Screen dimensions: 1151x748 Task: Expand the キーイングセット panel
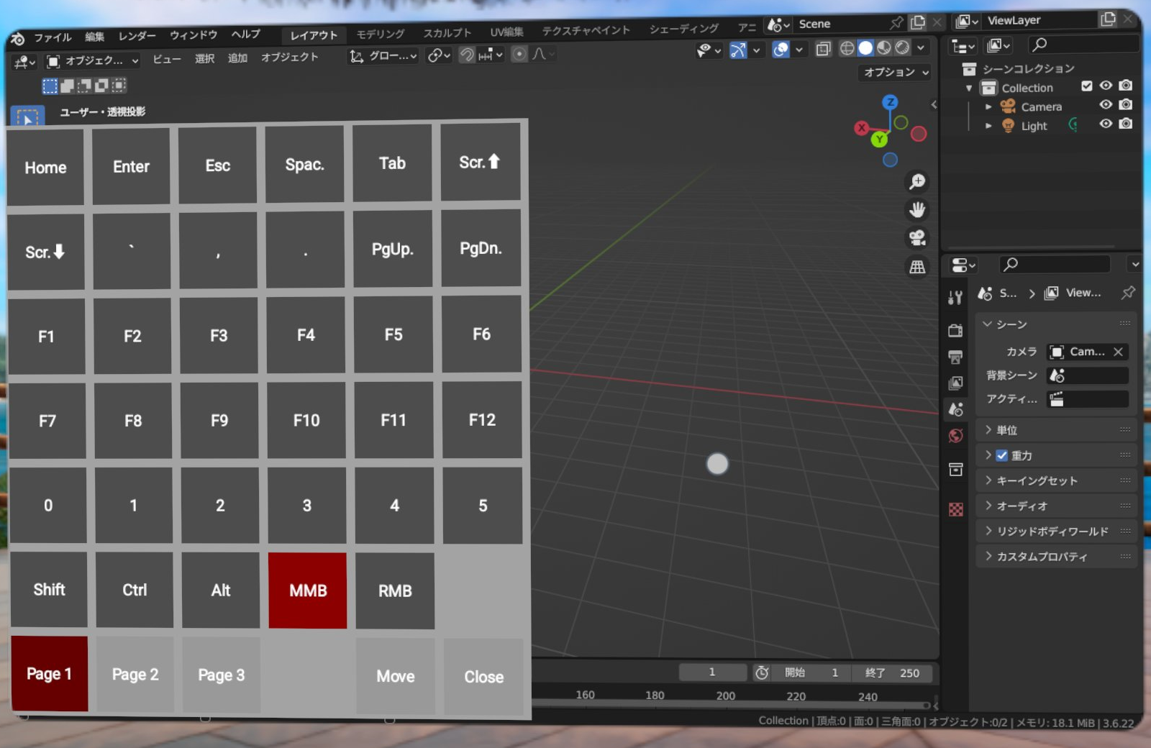click(1056, 480)
